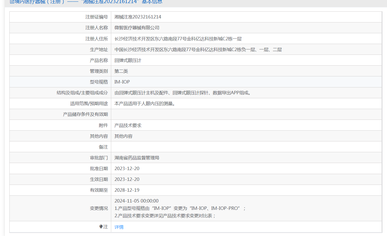
Task: Click the 注册证编号 label
Action: click(97, 17)
